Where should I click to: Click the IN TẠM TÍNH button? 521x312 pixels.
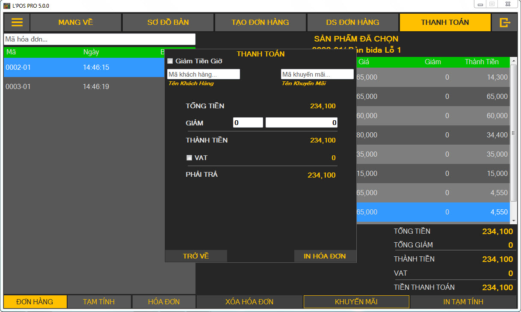[463, 302]
